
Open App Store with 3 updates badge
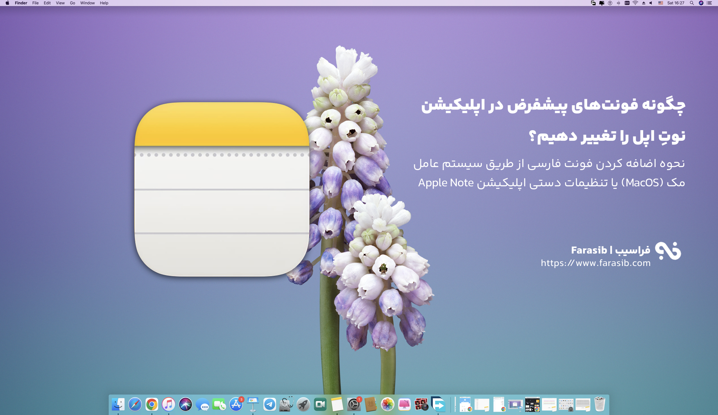click(x=236, y=404)
